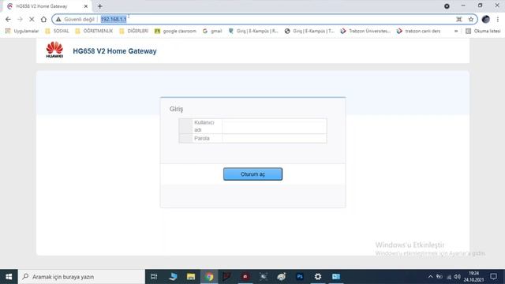Click the not secure warning icon
Image resolution: width=505 pixels, height=284 pixels.
pyautogui.click(x=58, y=19)
